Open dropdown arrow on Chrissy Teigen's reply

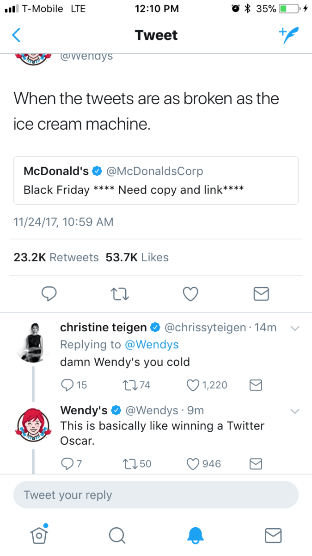click(x=294, y=328)
